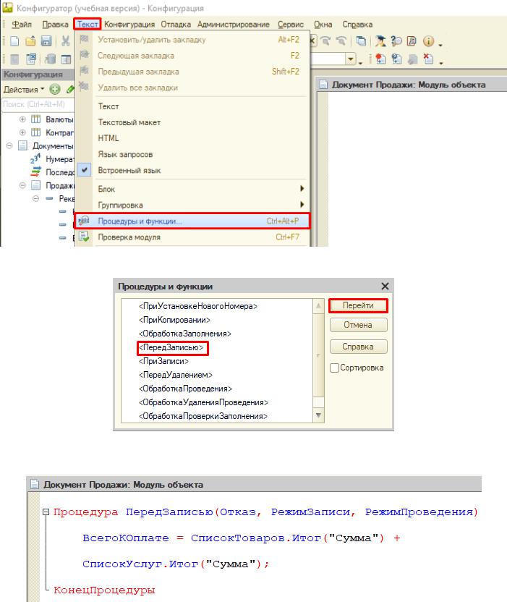Image resolution: width=507 pixels, height=602 pixels.
Task: Choose Проверка модуля menu item
Action: point(191,237)
